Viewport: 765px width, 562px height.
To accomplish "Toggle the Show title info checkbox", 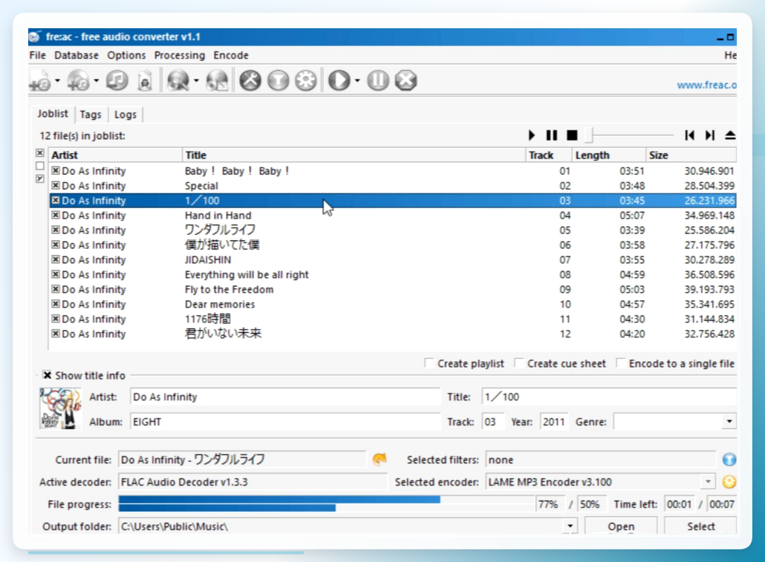I will click(x=47, y=375).
